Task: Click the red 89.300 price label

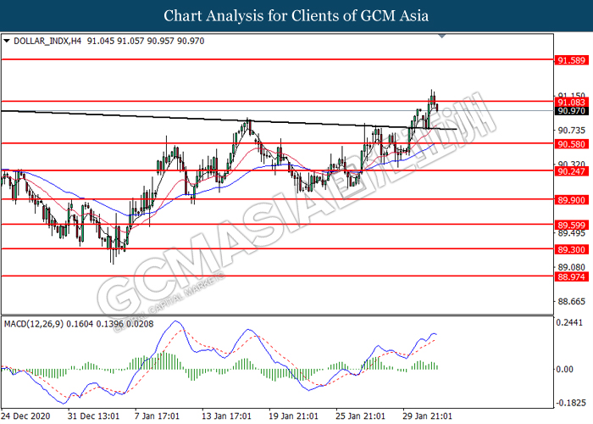Action: click(x=572, y=249)
